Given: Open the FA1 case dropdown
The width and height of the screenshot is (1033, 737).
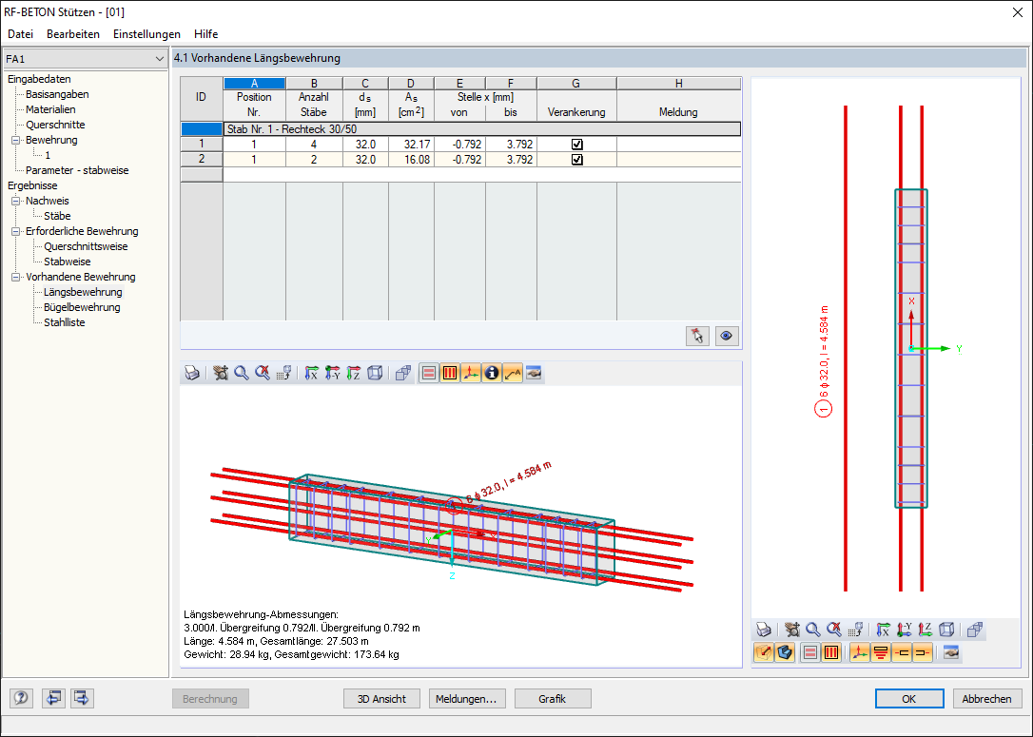Looking at the screenshot, I should point(159,59).
